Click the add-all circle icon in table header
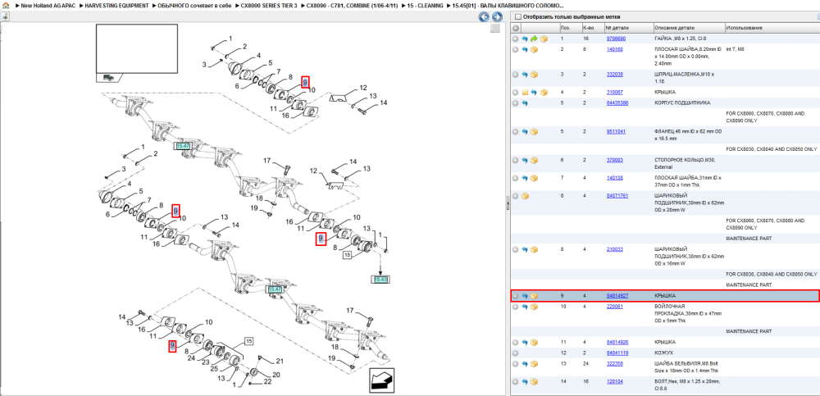 point(516,28)
